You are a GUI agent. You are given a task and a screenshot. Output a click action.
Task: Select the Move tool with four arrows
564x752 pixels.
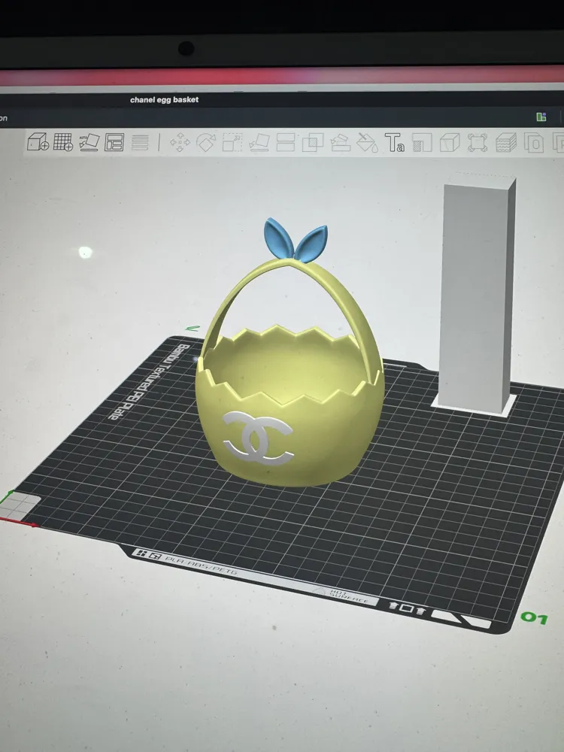click(180, 142)
